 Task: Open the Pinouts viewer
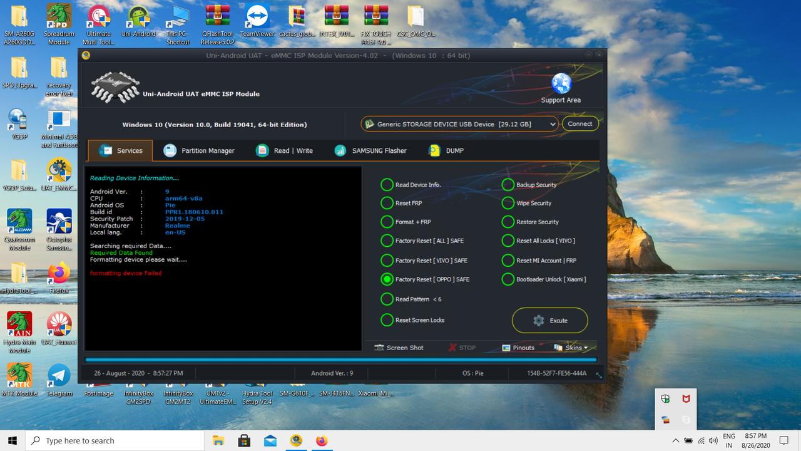coord(518,348)
